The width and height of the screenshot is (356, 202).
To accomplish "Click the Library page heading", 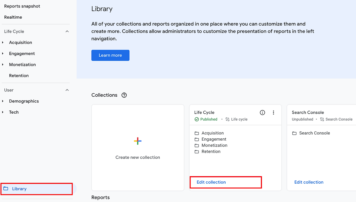I will pos(102,9).
